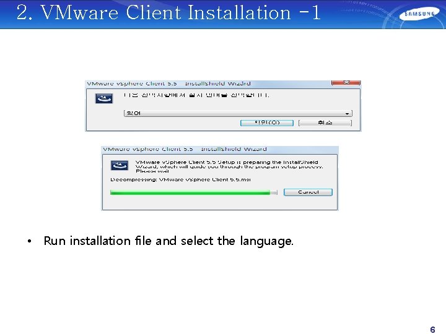Click the title bar of the preparing setup dialog
The width and height of the screenshot is (446, 334).
tap(220, 149)
